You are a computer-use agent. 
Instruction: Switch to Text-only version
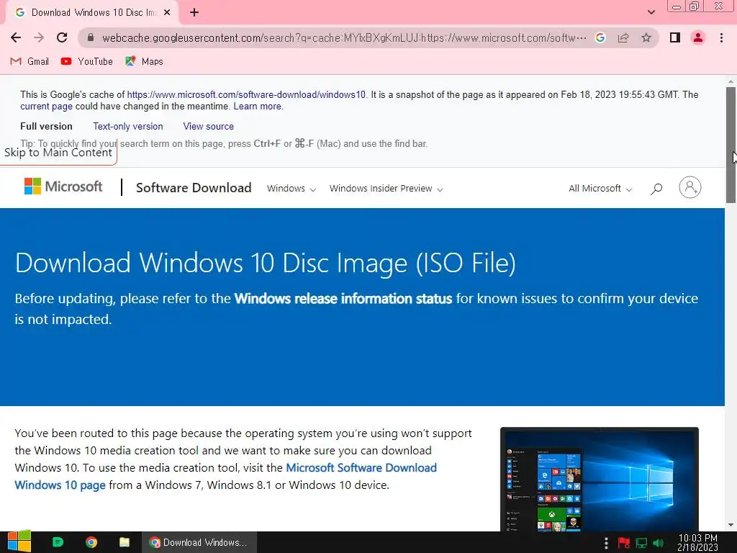(128, 127)
